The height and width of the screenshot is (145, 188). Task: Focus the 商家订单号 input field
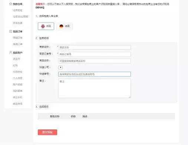(x=95, y=54)
